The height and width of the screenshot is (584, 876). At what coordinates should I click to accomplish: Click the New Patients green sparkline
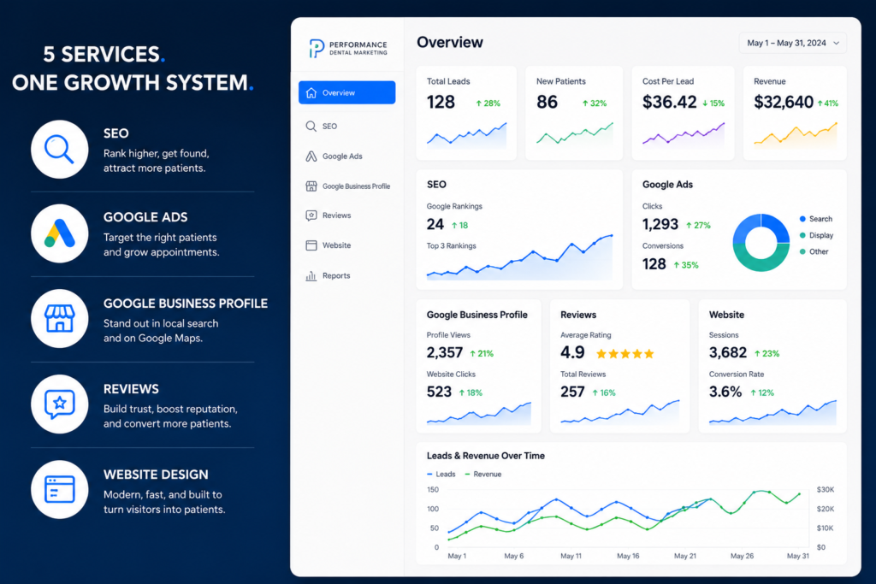click(574, 134)
